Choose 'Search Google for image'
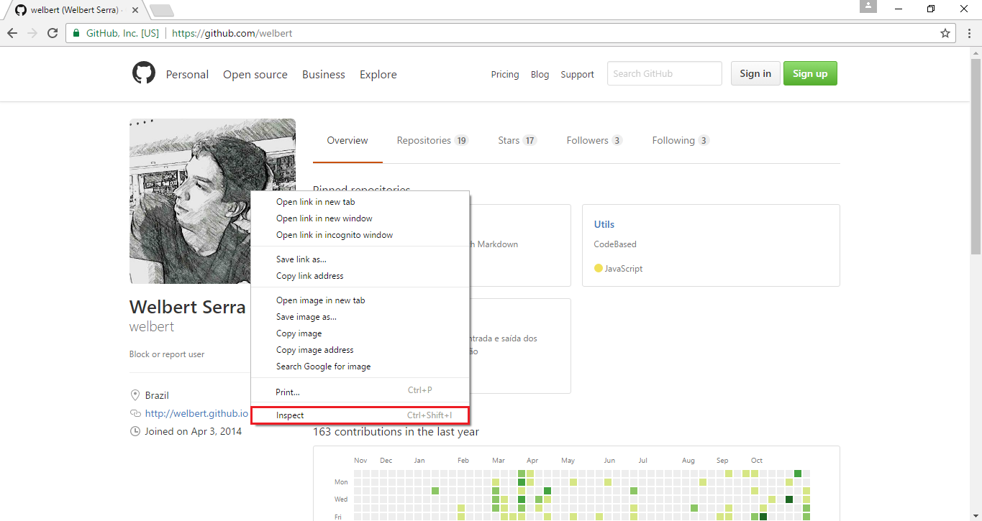 pyautogui.click(x=360, y=366)
